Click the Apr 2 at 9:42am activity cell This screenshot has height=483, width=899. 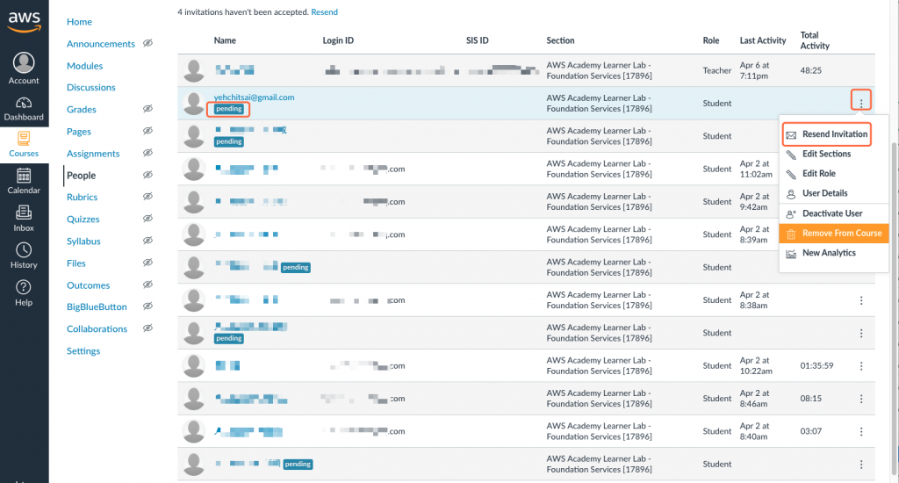754,201
